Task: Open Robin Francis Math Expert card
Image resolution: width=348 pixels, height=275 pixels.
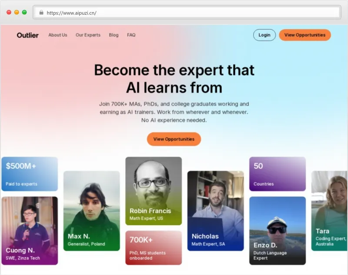Action: click(154, 191)
